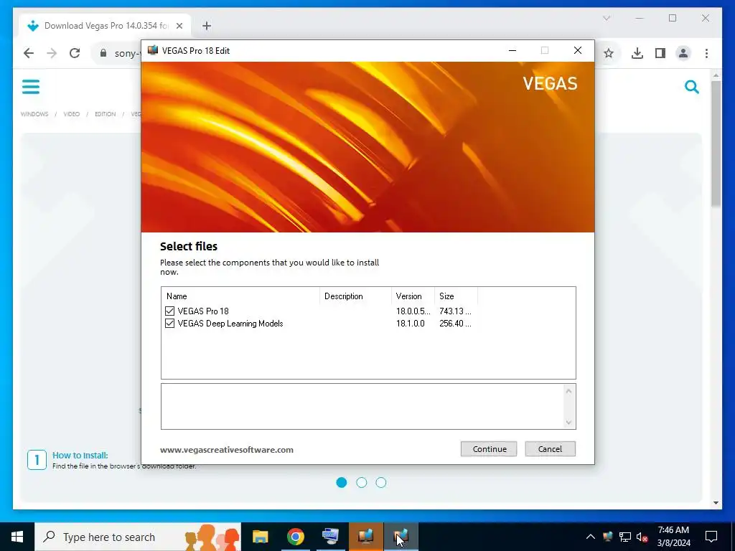Click the site lock icon in address bar

point(103,53)
